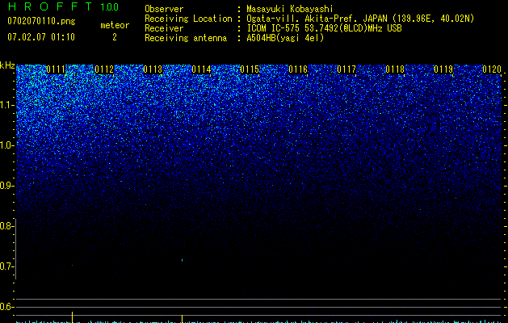Click the version number 1.00
This screenshot has width=508, height=323.
click(x=109, y=6)
